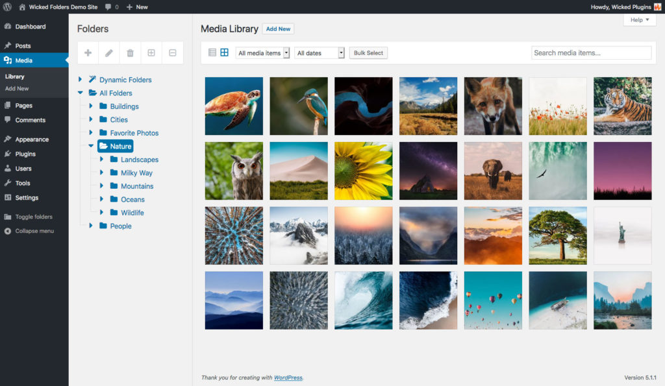665x386 pixels.
Task: Click the search media items field
Action: (x=590, y=53)
